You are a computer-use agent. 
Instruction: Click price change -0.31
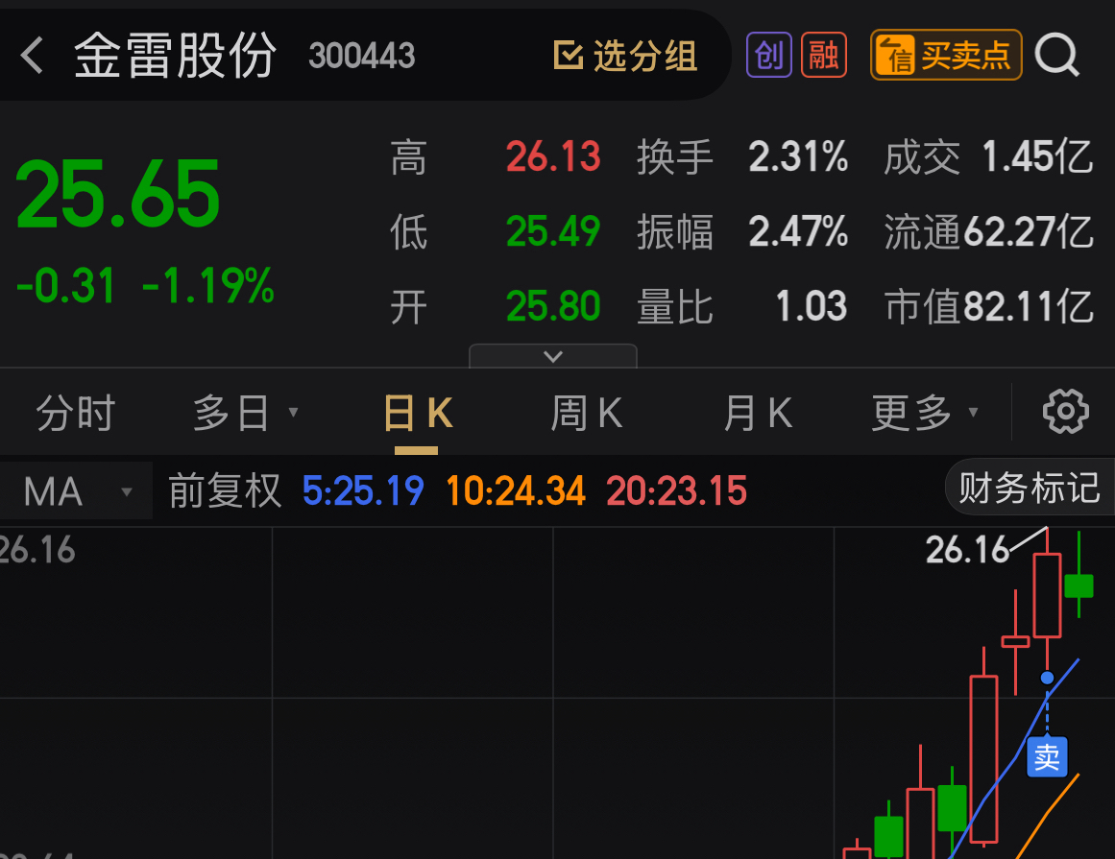click(65, 286)
